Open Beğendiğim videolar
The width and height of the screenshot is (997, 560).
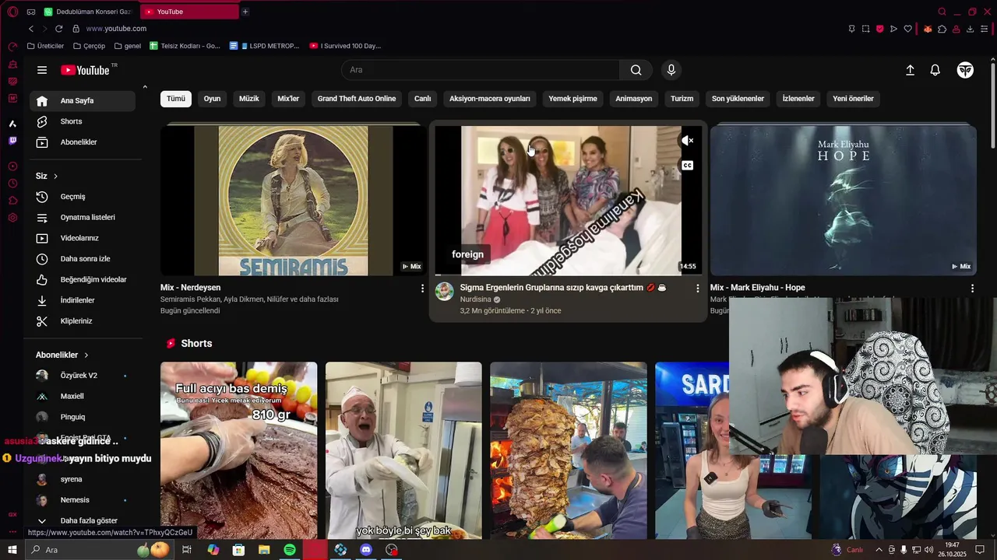(x=83, y=280)
